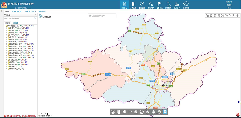Click the polygon search map tool
The width and height of the screenshot is (241, 118).
click(226, 16)
